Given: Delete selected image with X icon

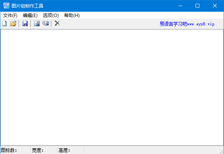Looking at the screenshot, I should pos(57,23).
